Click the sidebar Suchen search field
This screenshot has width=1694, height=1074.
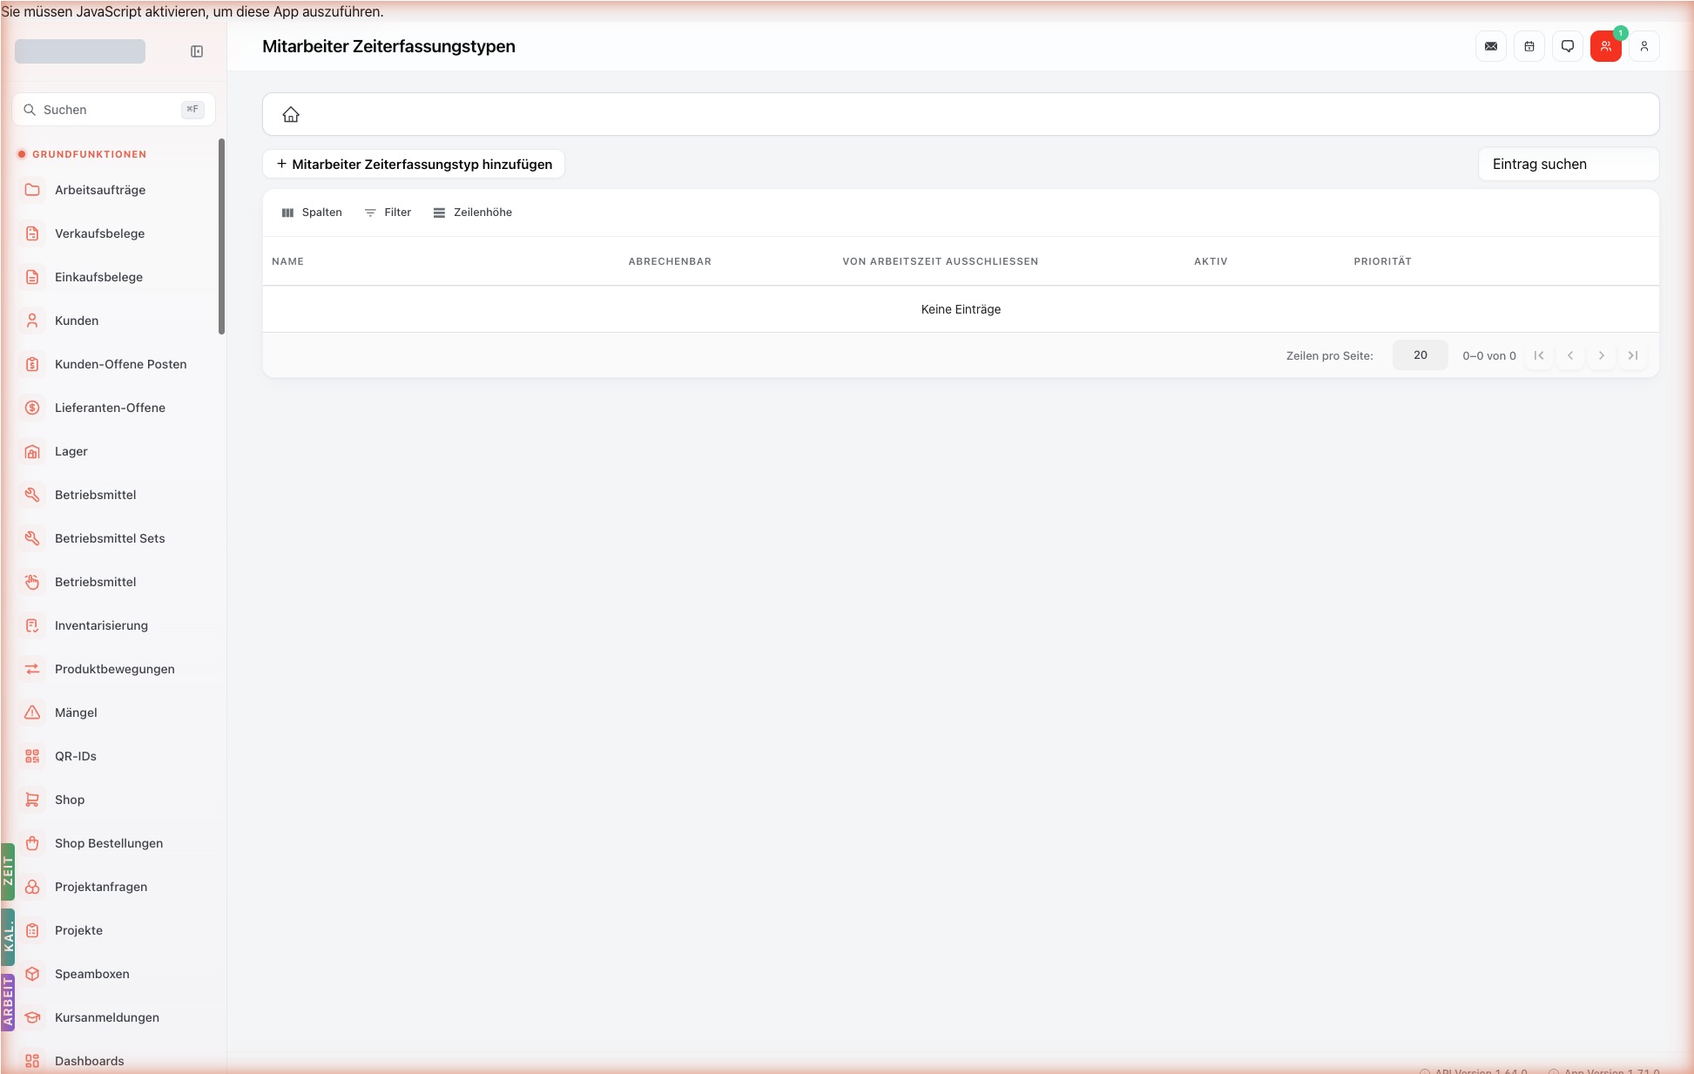pos(114,110)
